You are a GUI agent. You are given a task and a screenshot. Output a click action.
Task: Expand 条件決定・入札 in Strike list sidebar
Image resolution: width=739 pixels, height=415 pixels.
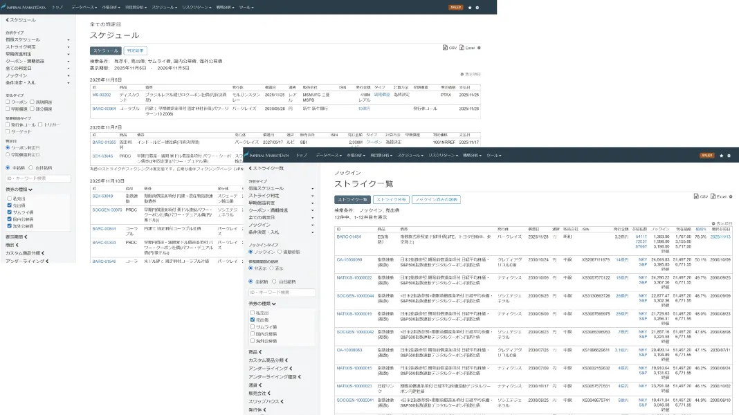coord(282,232)
